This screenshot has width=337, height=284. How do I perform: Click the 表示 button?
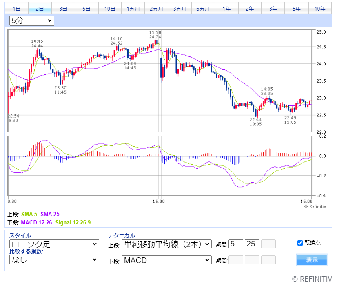(312, 260)
